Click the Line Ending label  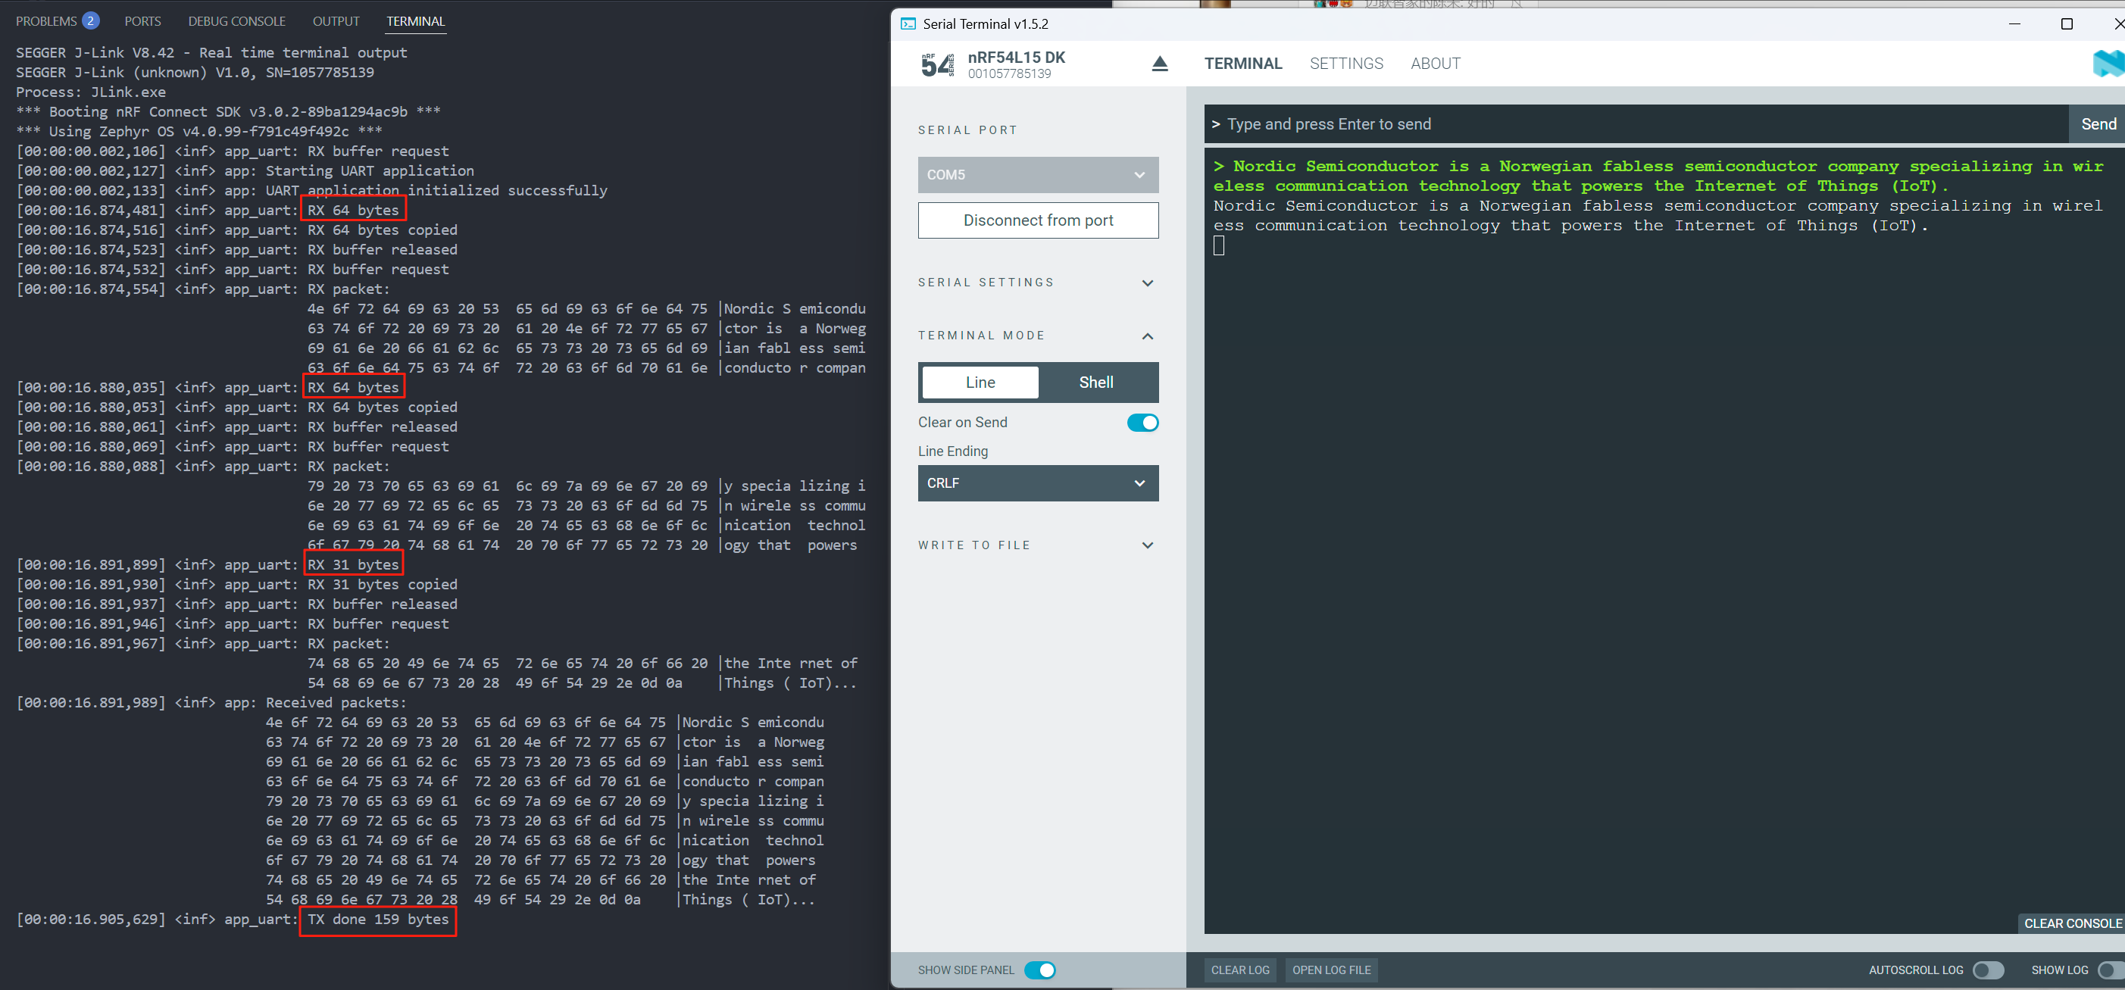coord(953,451)
